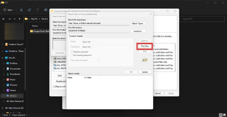Tick the Disabled accounts checkbox
The width and height of the screenshot is (227, 117).
pos(72,52)
